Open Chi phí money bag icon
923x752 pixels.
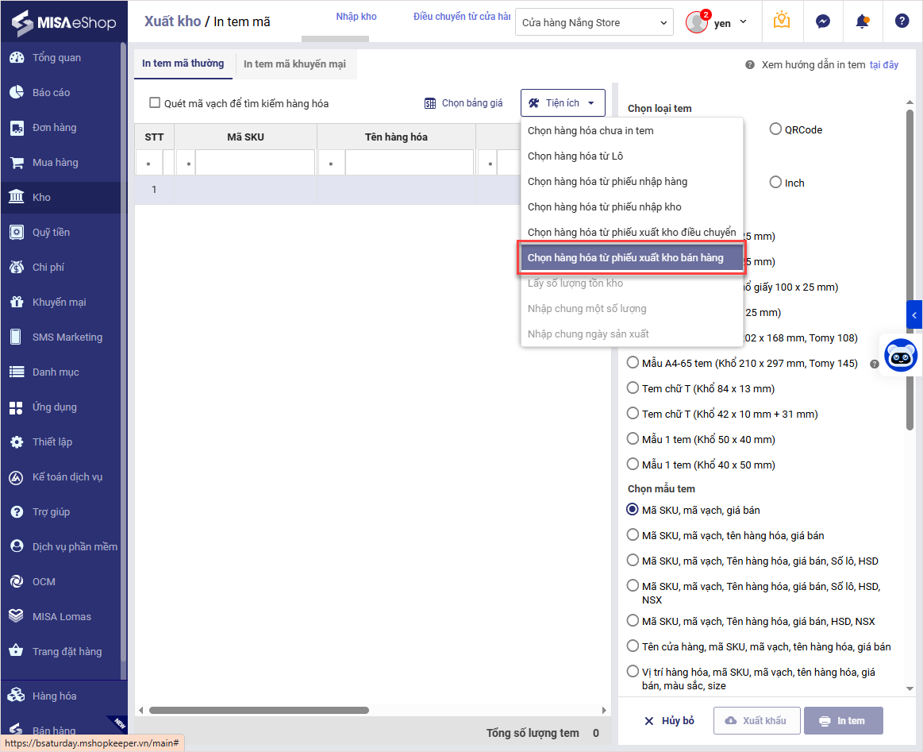point(17,268)
